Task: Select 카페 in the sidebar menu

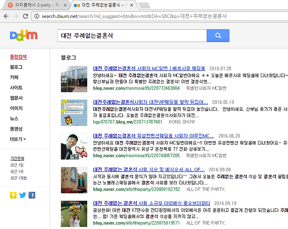Action: pos(14,77)
